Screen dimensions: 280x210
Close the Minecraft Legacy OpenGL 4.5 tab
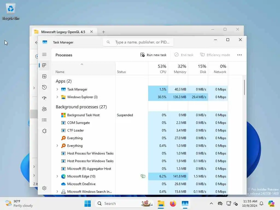[91, 32]
